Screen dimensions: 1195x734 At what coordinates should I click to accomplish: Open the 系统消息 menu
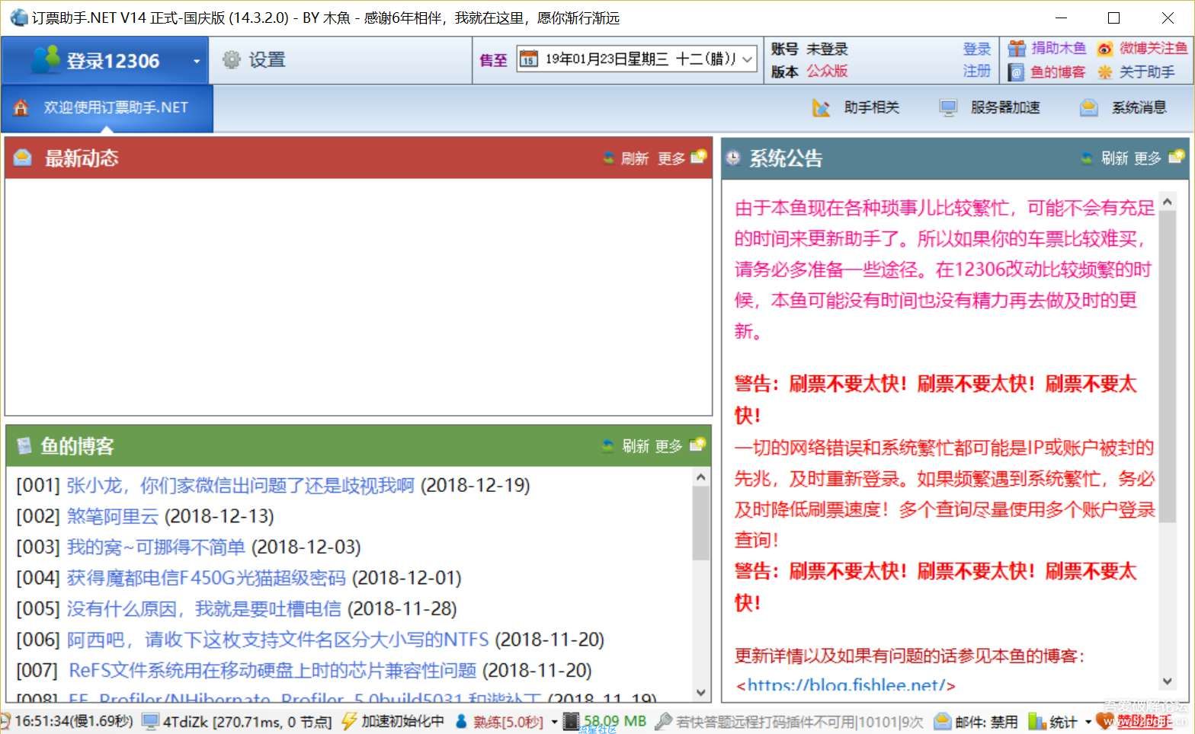(x=1139, y=107)
